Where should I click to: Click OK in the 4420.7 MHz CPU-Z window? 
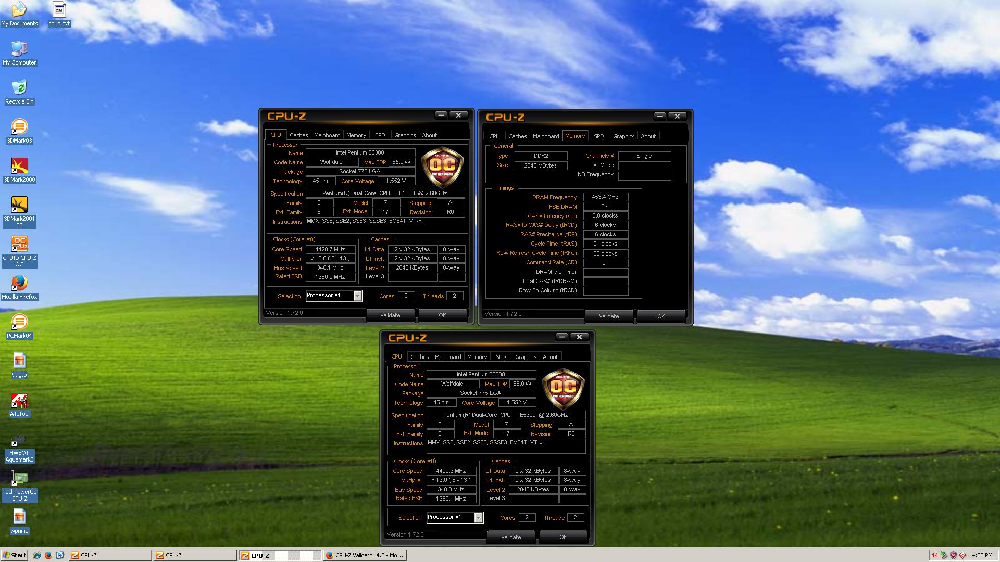click(x=442, y=315)
